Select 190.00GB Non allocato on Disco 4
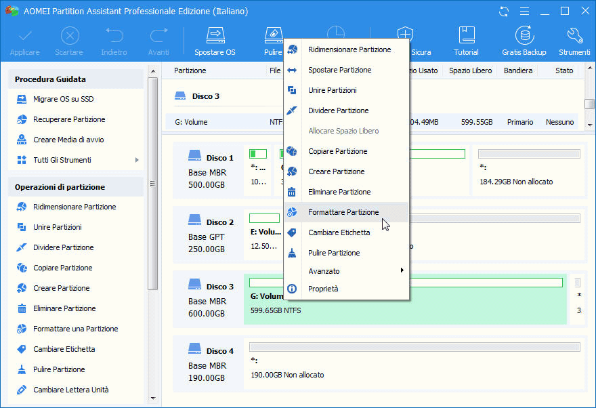The width and height of the screenshot is (596, 408). click(x=414, y=363)
